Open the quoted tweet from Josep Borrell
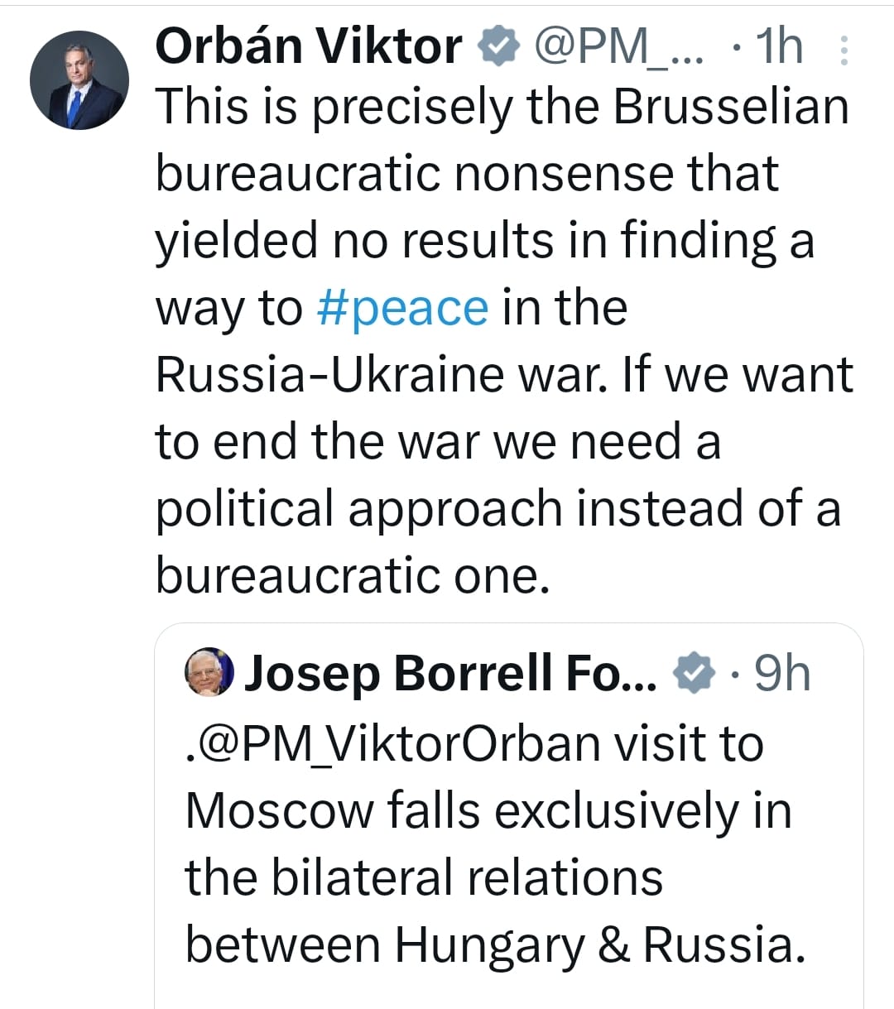This screenshot has height=1009, width=894. point(497,819)
